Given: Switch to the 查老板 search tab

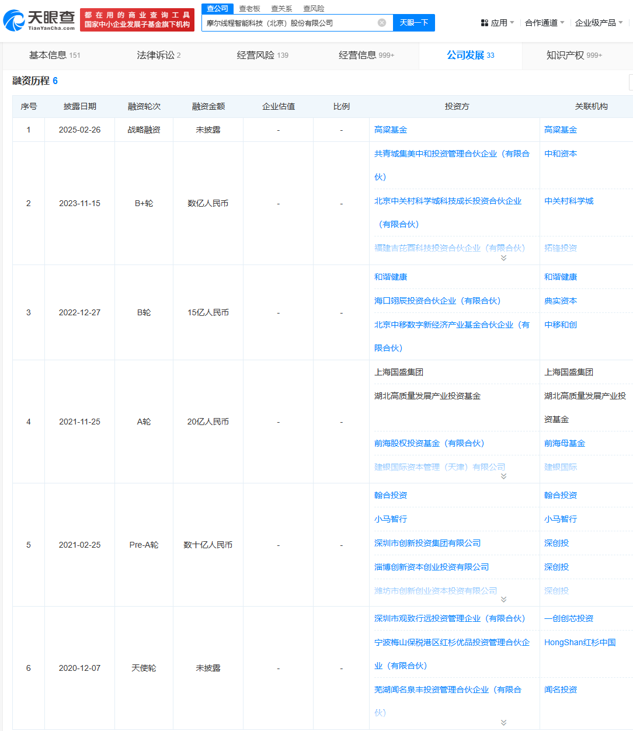Looking at the screenshot, I should tap(249, 9).
